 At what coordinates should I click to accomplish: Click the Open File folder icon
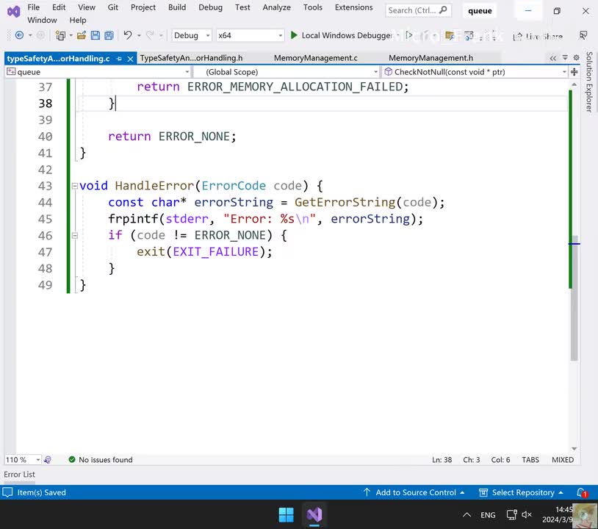point(82,35)
